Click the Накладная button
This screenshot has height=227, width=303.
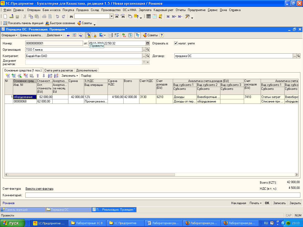click(239, 203)
